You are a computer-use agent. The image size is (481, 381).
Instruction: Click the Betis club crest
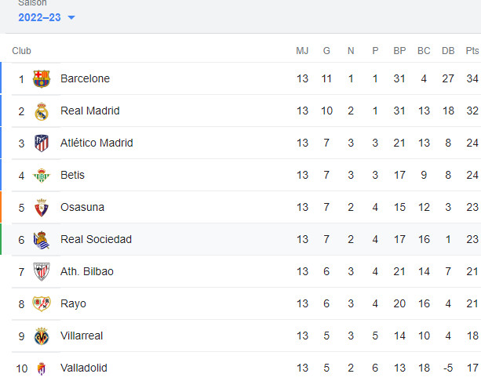point(42,176)
